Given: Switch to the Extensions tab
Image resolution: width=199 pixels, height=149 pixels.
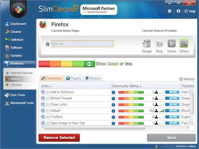Looking at the screenshot, I should tap(52, 78).
